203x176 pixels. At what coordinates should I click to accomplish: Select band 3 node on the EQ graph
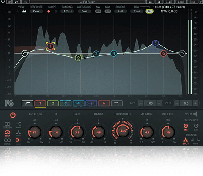pyautogui.click(x=96, y=54)
